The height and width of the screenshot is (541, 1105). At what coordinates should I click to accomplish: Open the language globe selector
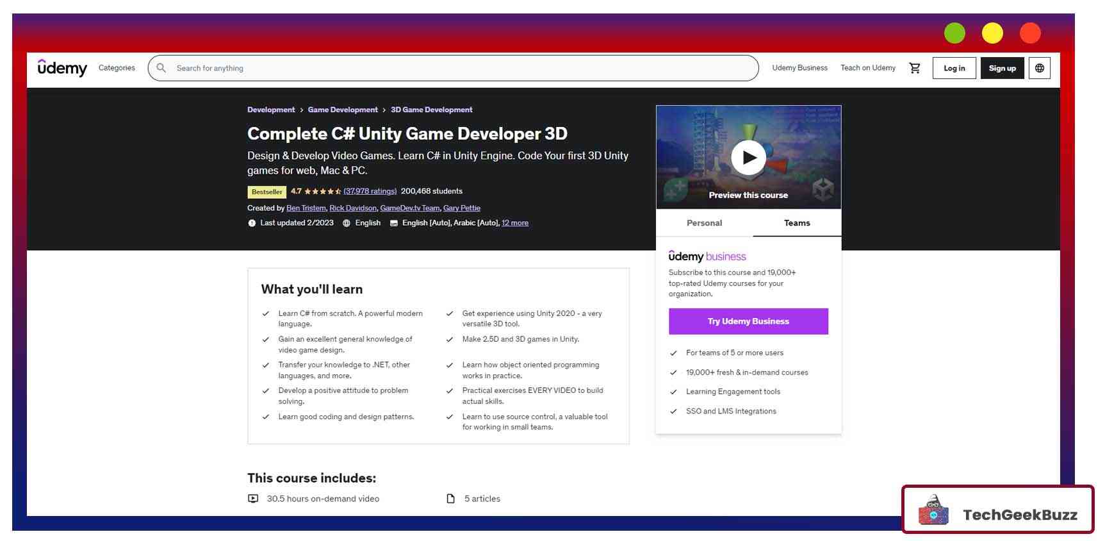1039,68
